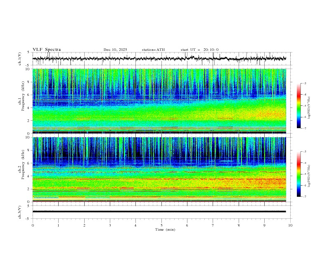The height and width of the screenshot is (253, 327).
Task: Click the "Time (min)" axis title
Action: point(165,229)
